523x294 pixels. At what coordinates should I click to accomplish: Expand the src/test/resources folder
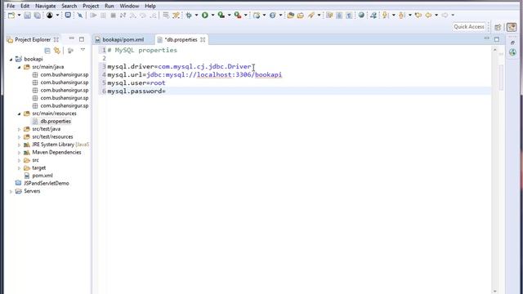[19, 137]
